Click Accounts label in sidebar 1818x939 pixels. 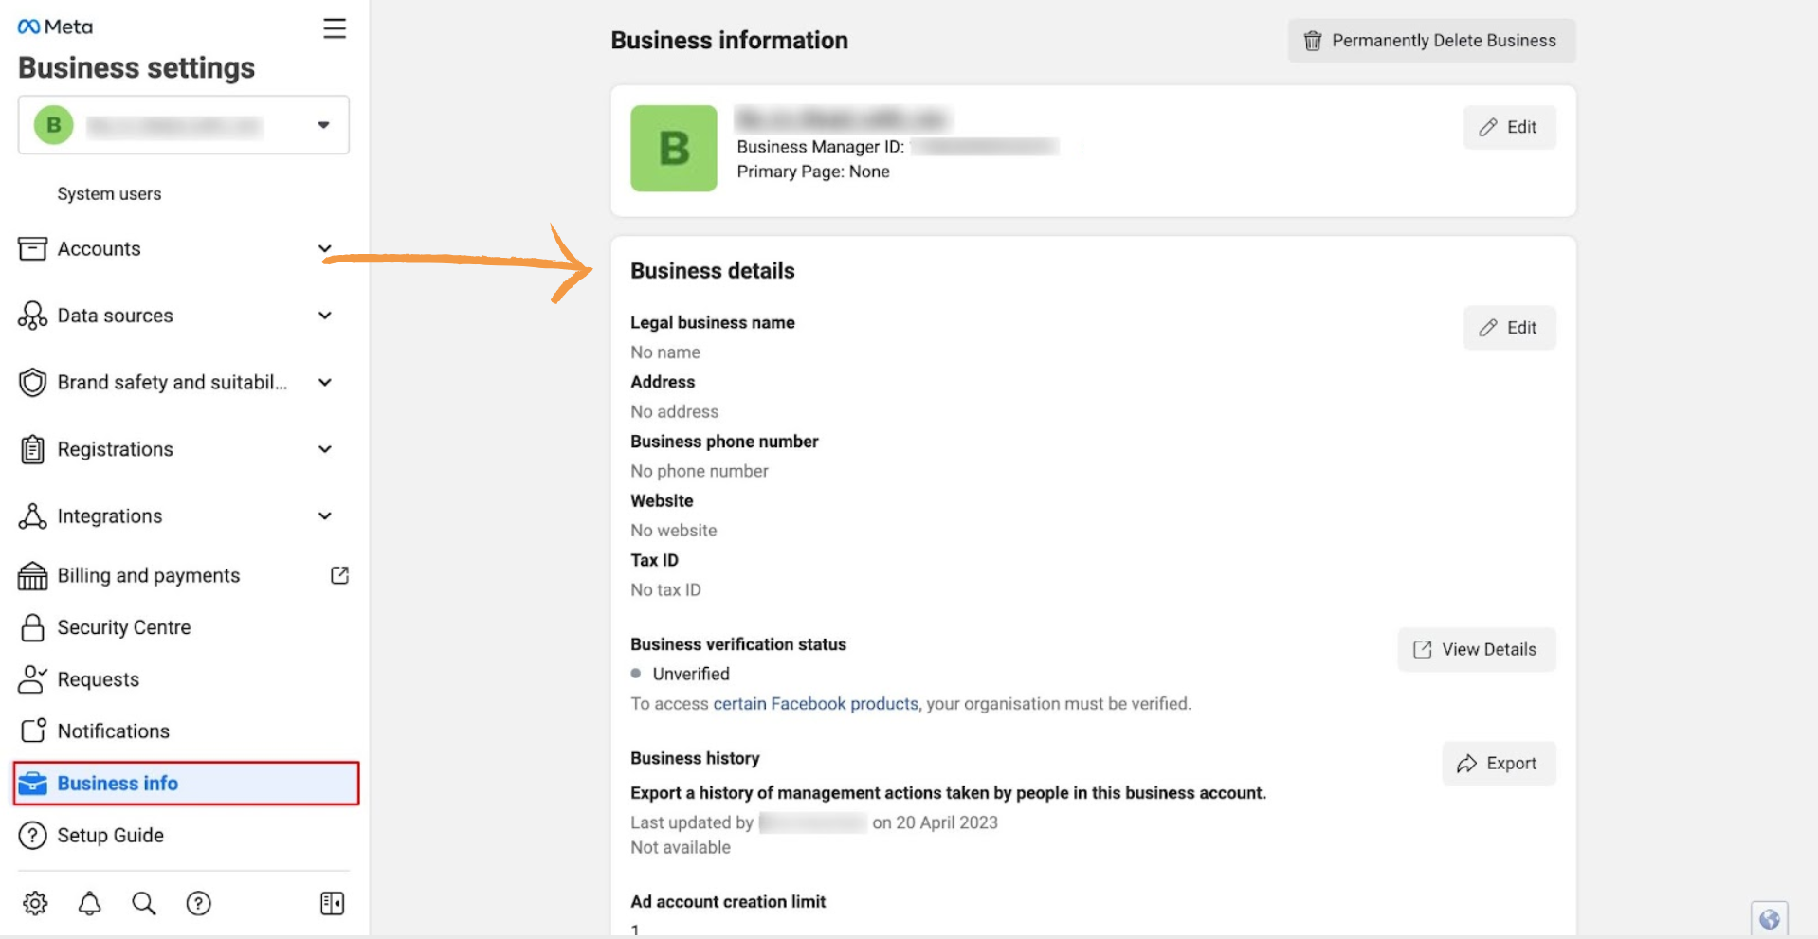[x=99, y=248]
